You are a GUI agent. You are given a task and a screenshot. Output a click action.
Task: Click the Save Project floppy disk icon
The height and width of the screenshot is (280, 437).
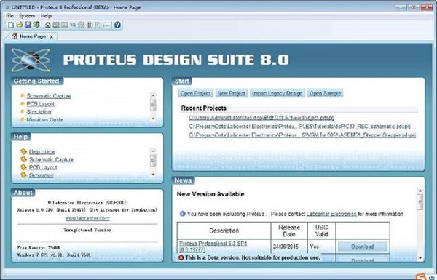(x=28, y=25)
